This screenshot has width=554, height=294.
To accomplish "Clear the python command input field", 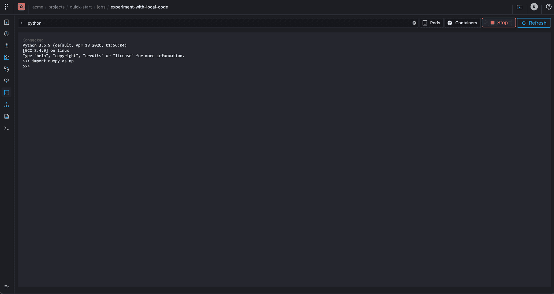I will (414, 23).
